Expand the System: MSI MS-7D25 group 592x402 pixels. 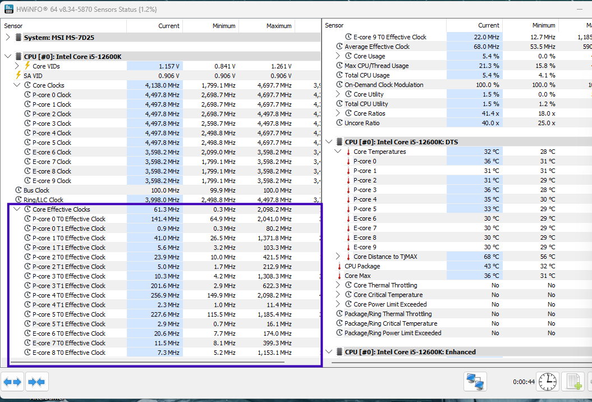click(x=8, y=38)
